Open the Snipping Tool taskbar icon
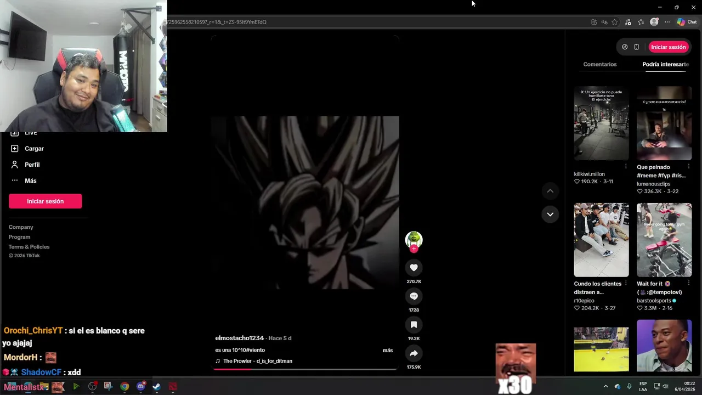Viewport: 702px width, 395px height. [108, 386]
